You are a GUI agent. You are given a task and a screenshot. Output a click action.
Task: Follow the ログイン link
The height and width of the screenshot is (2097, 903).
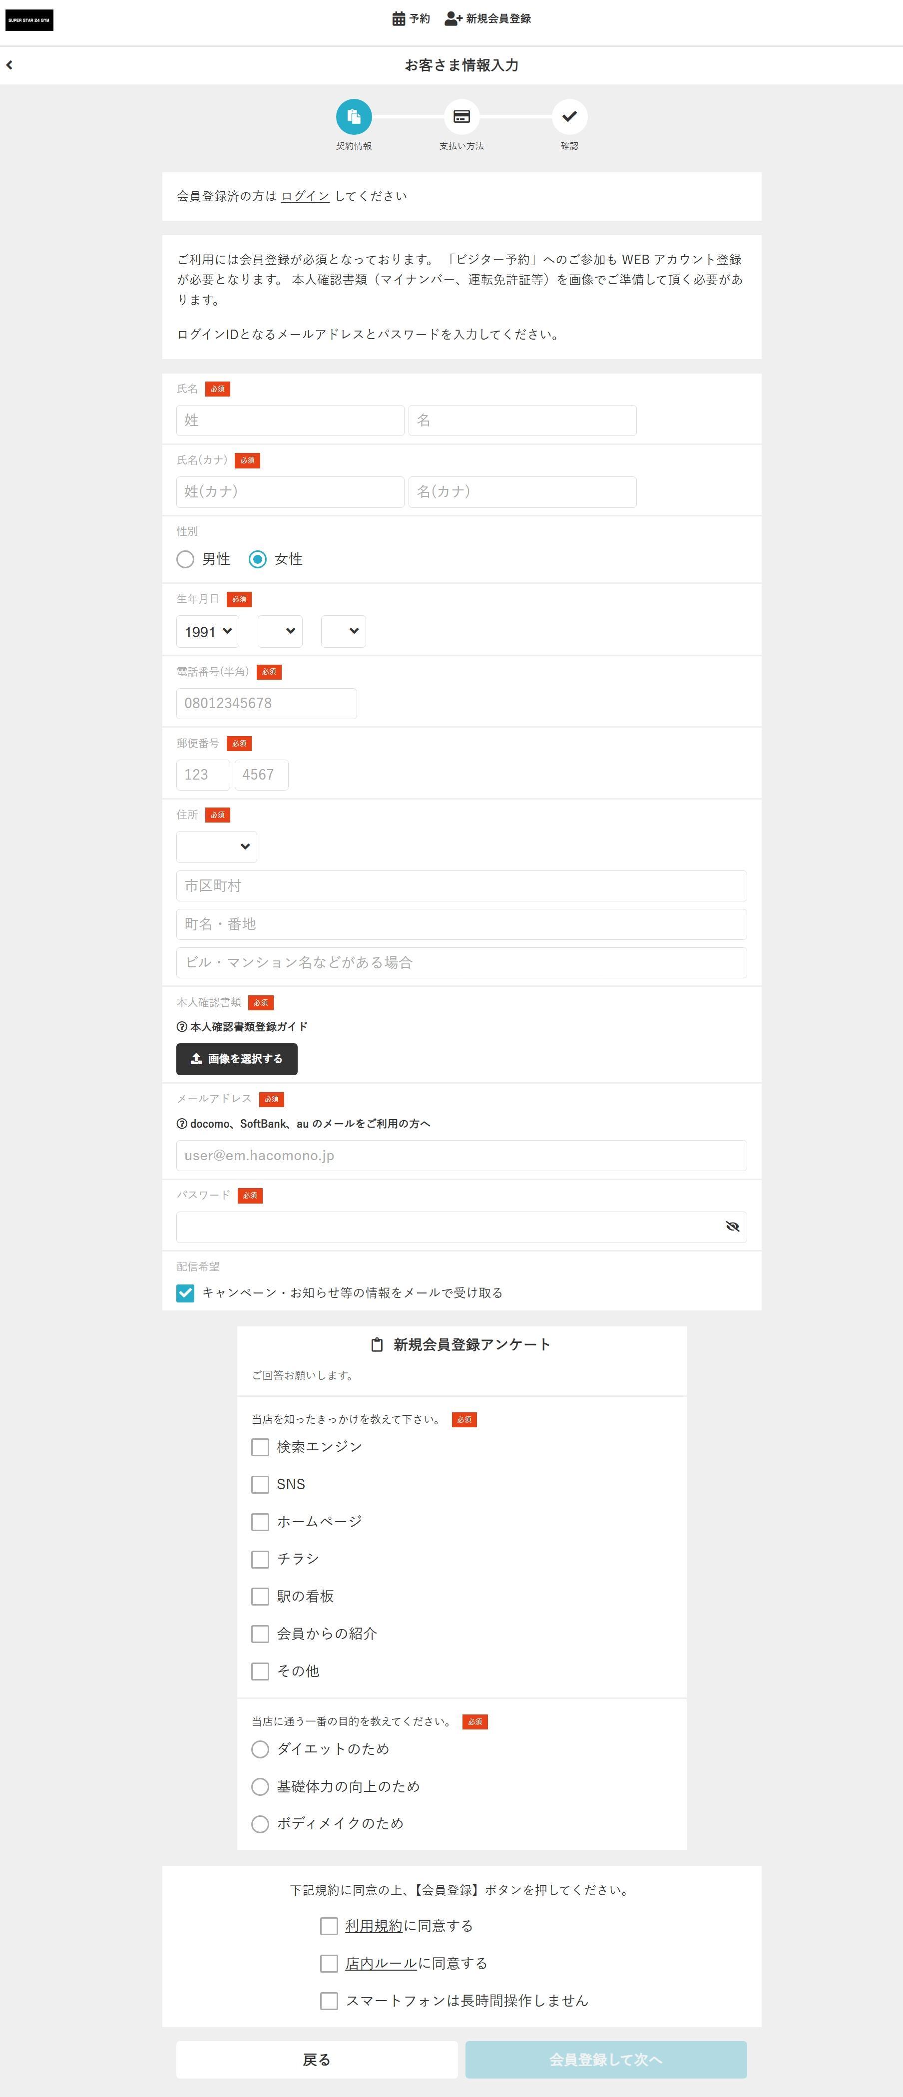[x=305, y=196]
